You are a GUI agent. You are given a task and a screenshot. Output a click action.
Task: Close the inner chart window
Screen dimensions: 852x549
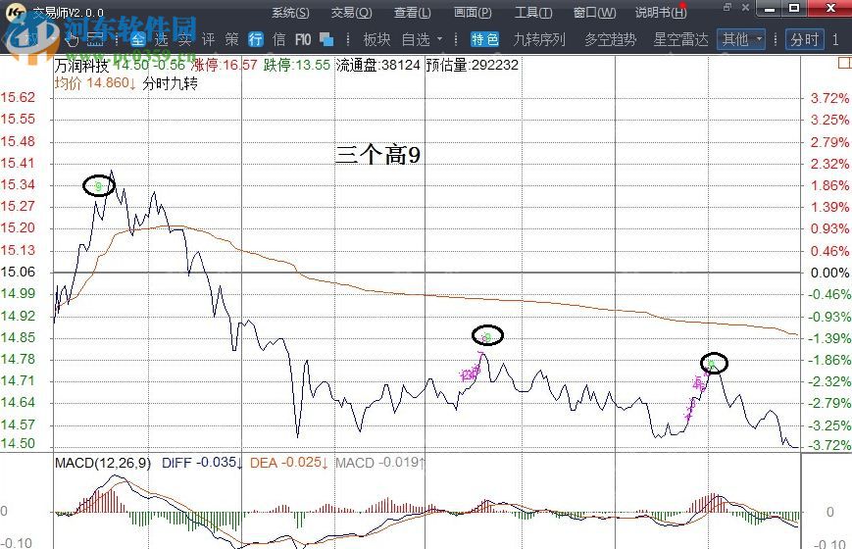[745, 7]
